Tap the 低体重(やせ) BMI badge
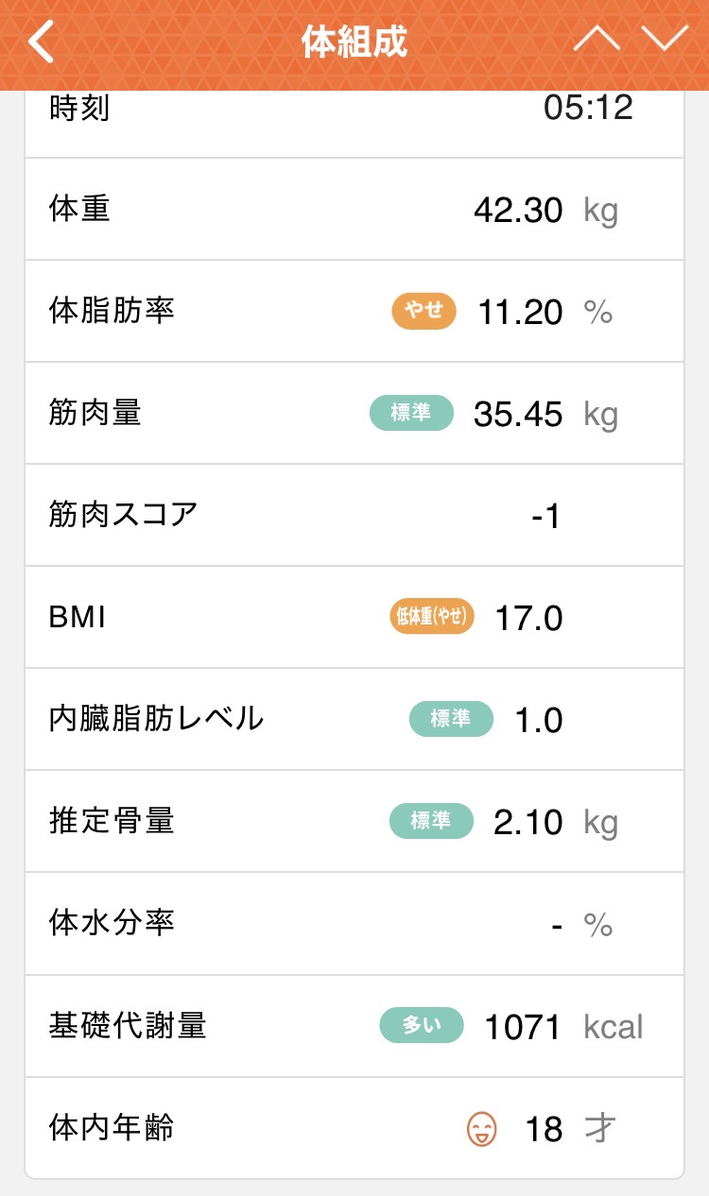 coord(431,617)
